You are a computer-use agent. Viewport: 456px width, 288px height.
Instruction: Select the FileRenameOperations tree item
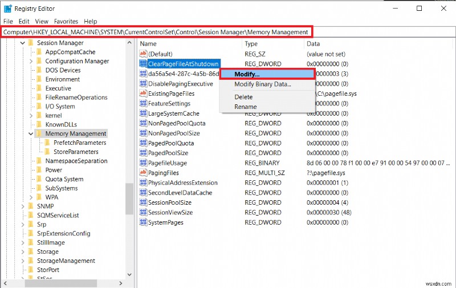pyautogui.click(x=76, y=97)
